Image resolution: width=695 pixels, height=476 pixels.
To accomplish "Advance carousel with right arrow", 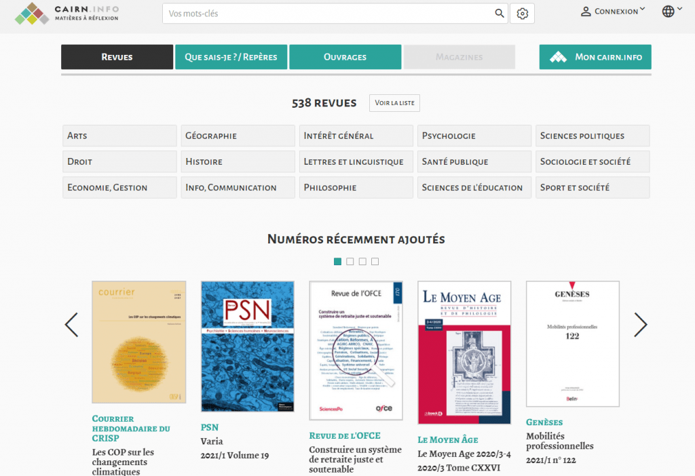I will [x=640, y=325].
